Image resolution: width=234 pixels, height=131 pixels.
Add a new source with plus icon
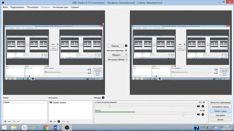[x=51, y=122]
